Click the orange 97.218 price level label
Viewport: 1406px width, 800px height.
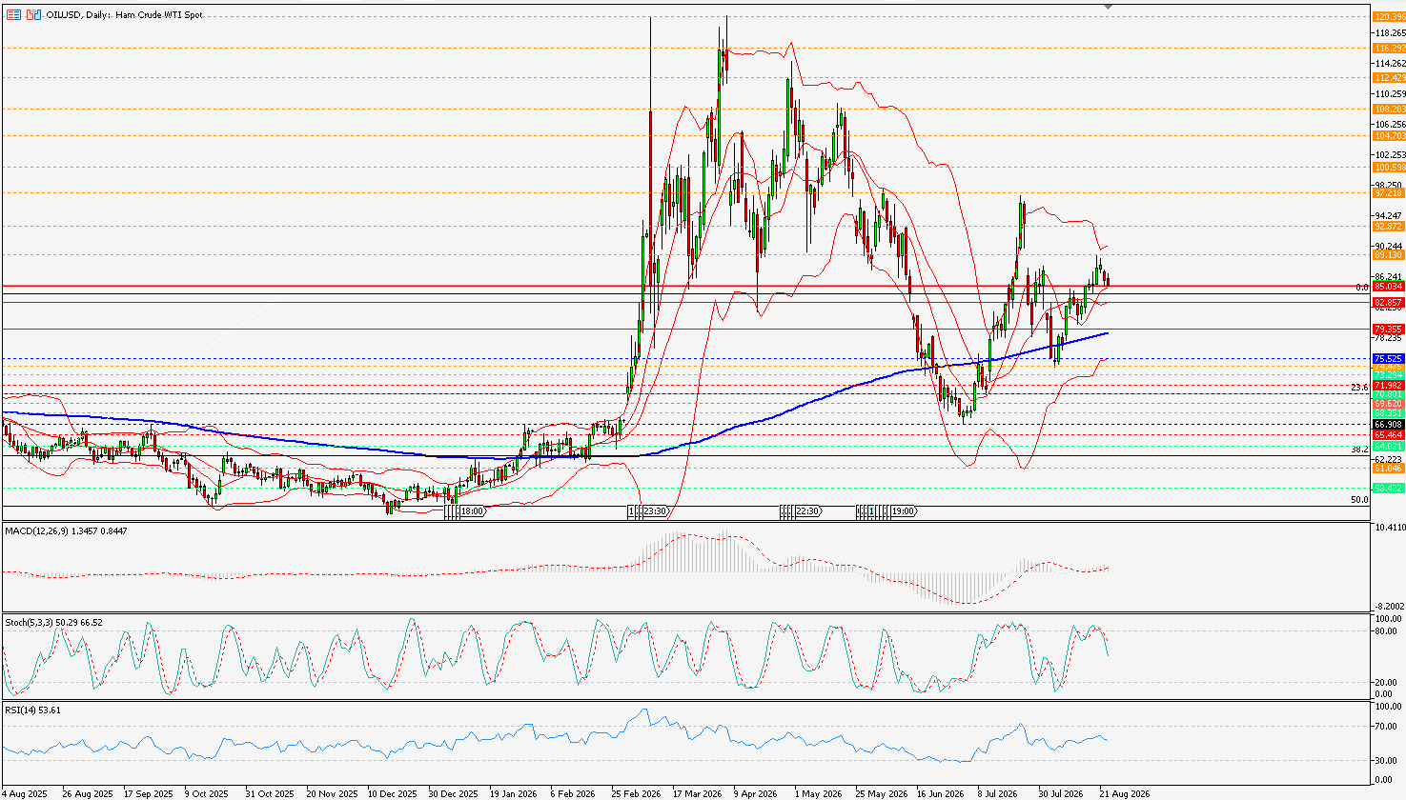point(1387,192)
